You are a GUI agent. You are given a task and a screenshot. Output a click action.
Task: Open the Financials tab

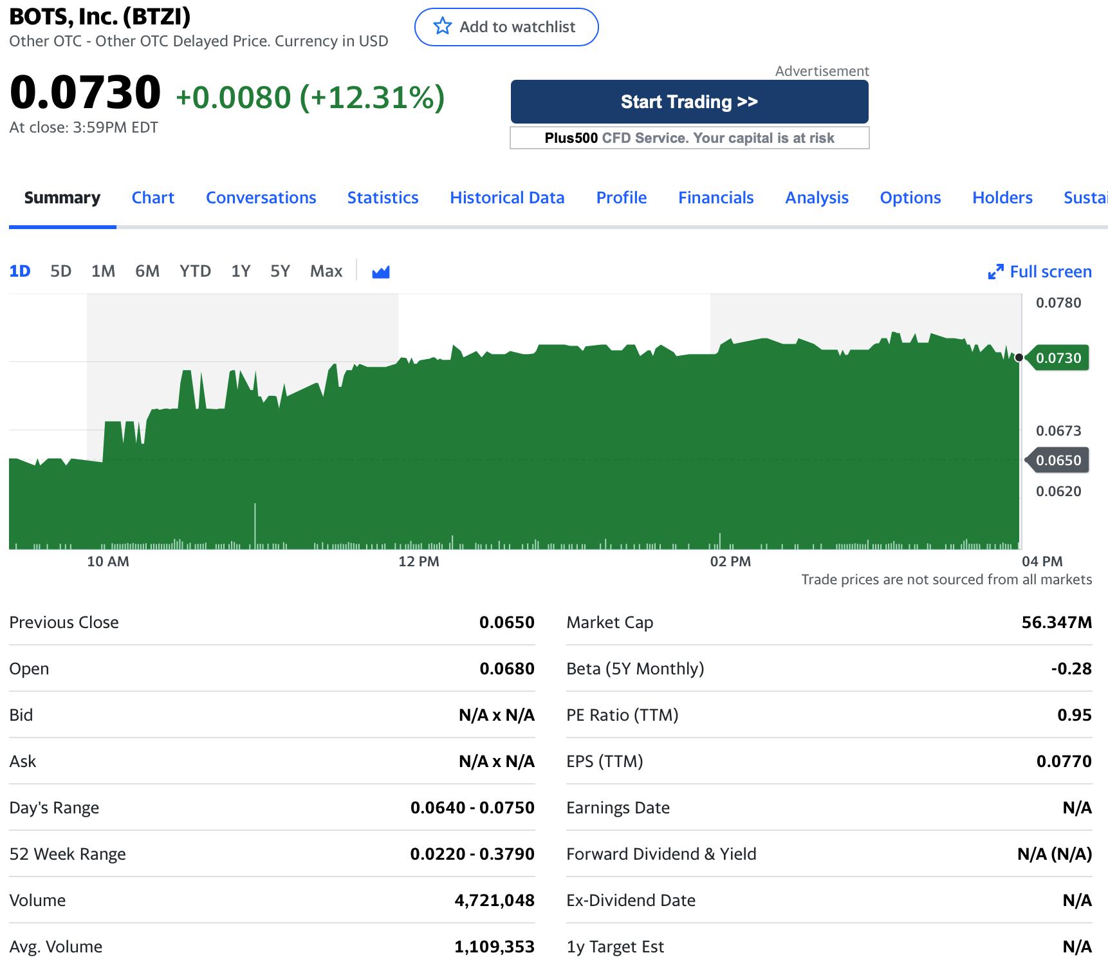click(x=716, y=198)
